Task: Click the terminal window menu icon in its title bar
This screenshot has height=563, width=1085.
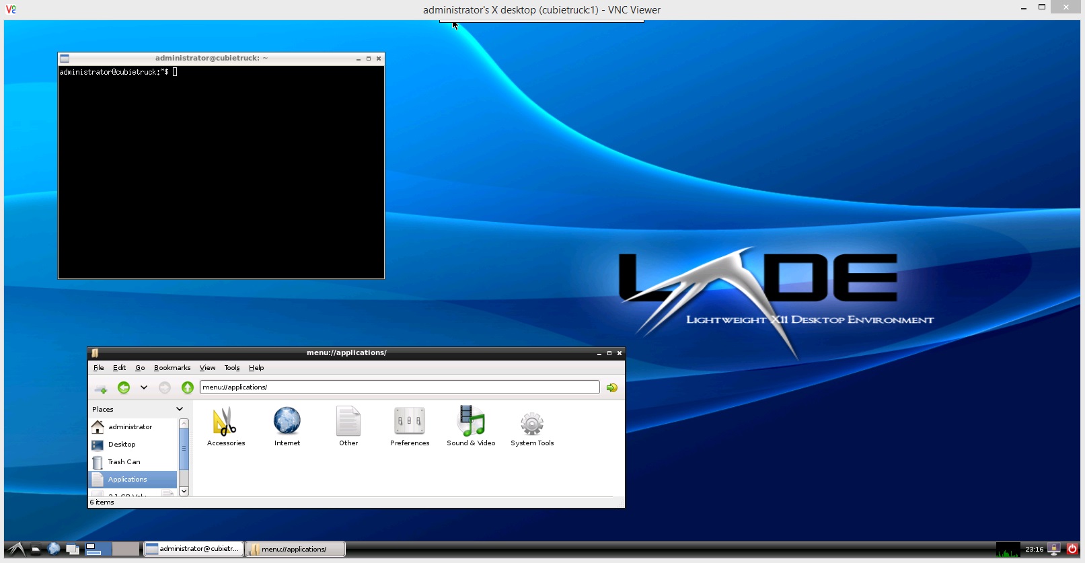Action: [65, 59]
